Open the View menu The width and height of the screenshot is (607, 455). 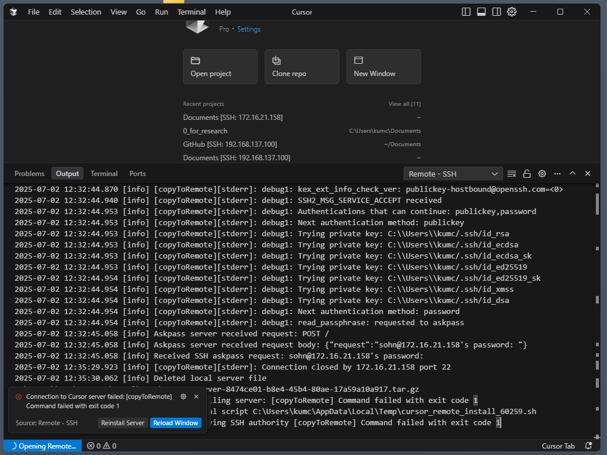click(x=119, y=12)
